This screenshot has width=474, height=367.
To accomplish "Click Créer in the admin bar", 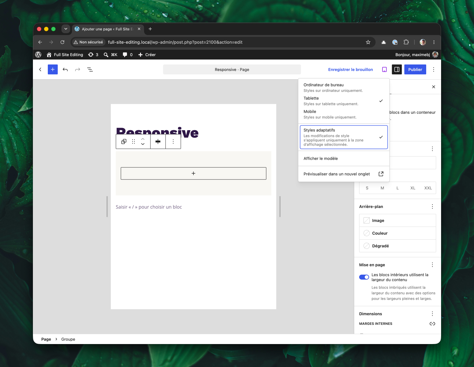I will [147, 55].
